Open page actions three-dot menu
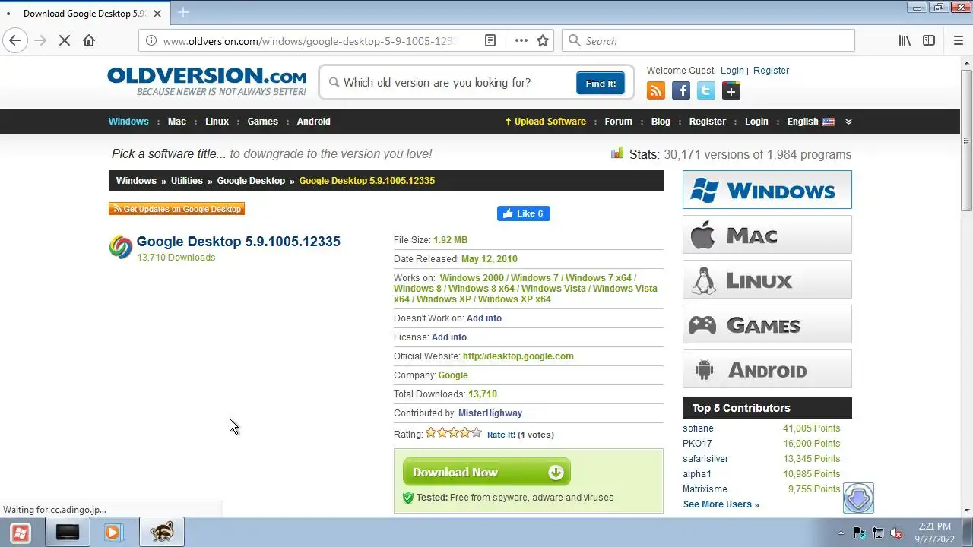Screen dimensions: 973x547 click(x=521, y=41)
